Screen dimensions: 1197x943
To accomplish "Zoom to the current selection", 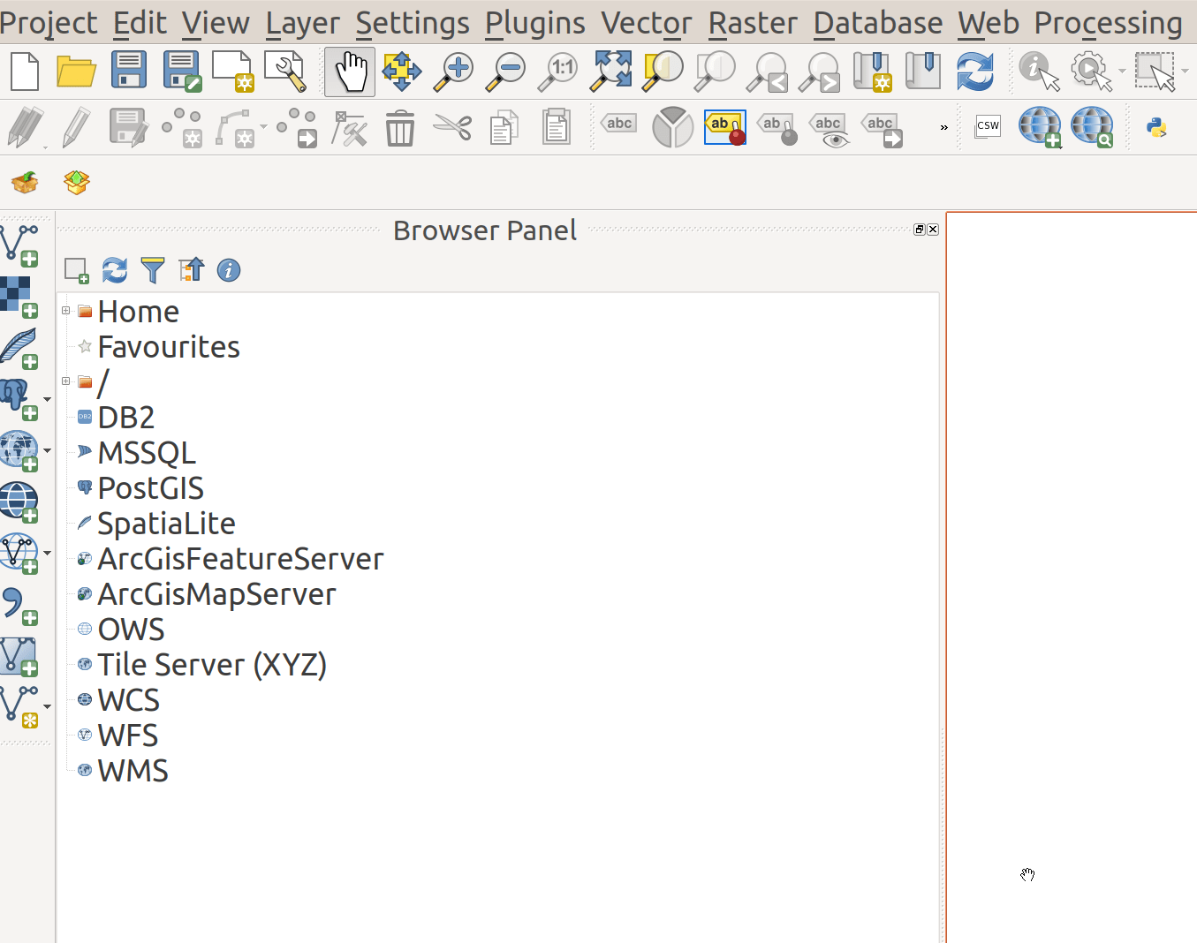I will coord(663,72).
